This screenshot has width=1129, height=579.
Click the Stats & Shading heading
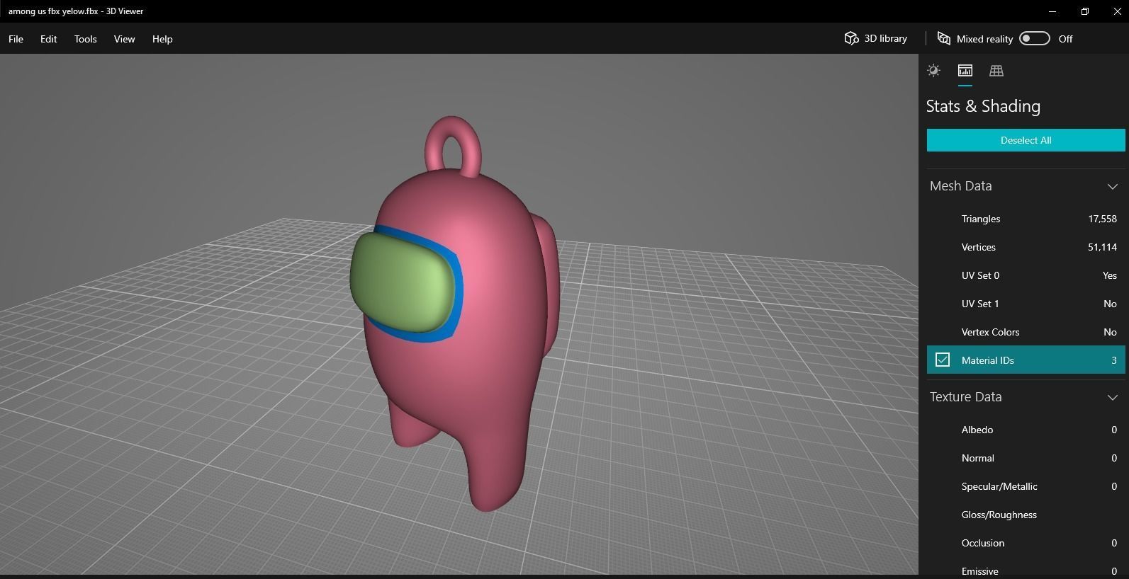pos(983,106)
